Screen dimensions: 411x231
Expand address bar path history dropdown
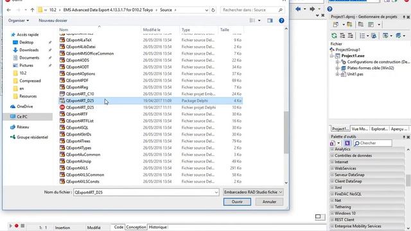click(207, 10)
